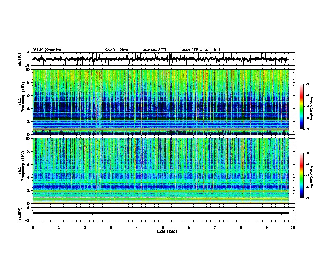Click the "station=ATH" label
This screenshot has width=330, height=255.
(x=155, y=50)
